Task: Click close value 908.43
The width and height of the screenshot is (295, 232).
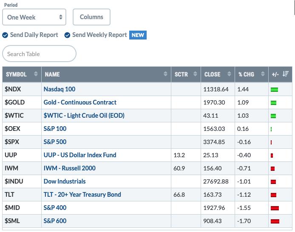Action: [213, 221]
